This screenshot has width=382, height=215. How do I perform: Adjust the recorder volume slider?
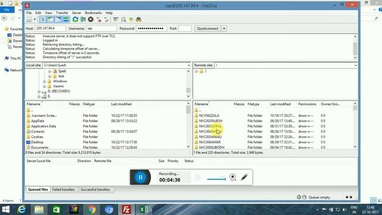pyautogui.click(x=216, y=179)
